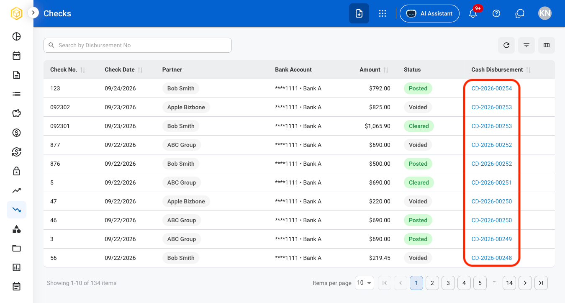Open the help question mark icon
This screenshot has height=303, width=565.
pos(496,13)
